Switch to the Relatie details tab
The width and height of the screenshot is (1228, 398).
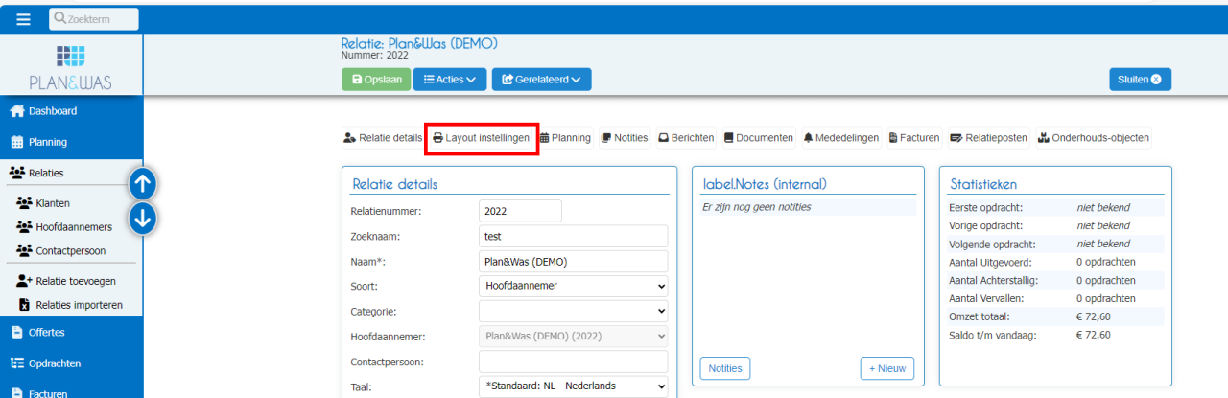[383, 138]
